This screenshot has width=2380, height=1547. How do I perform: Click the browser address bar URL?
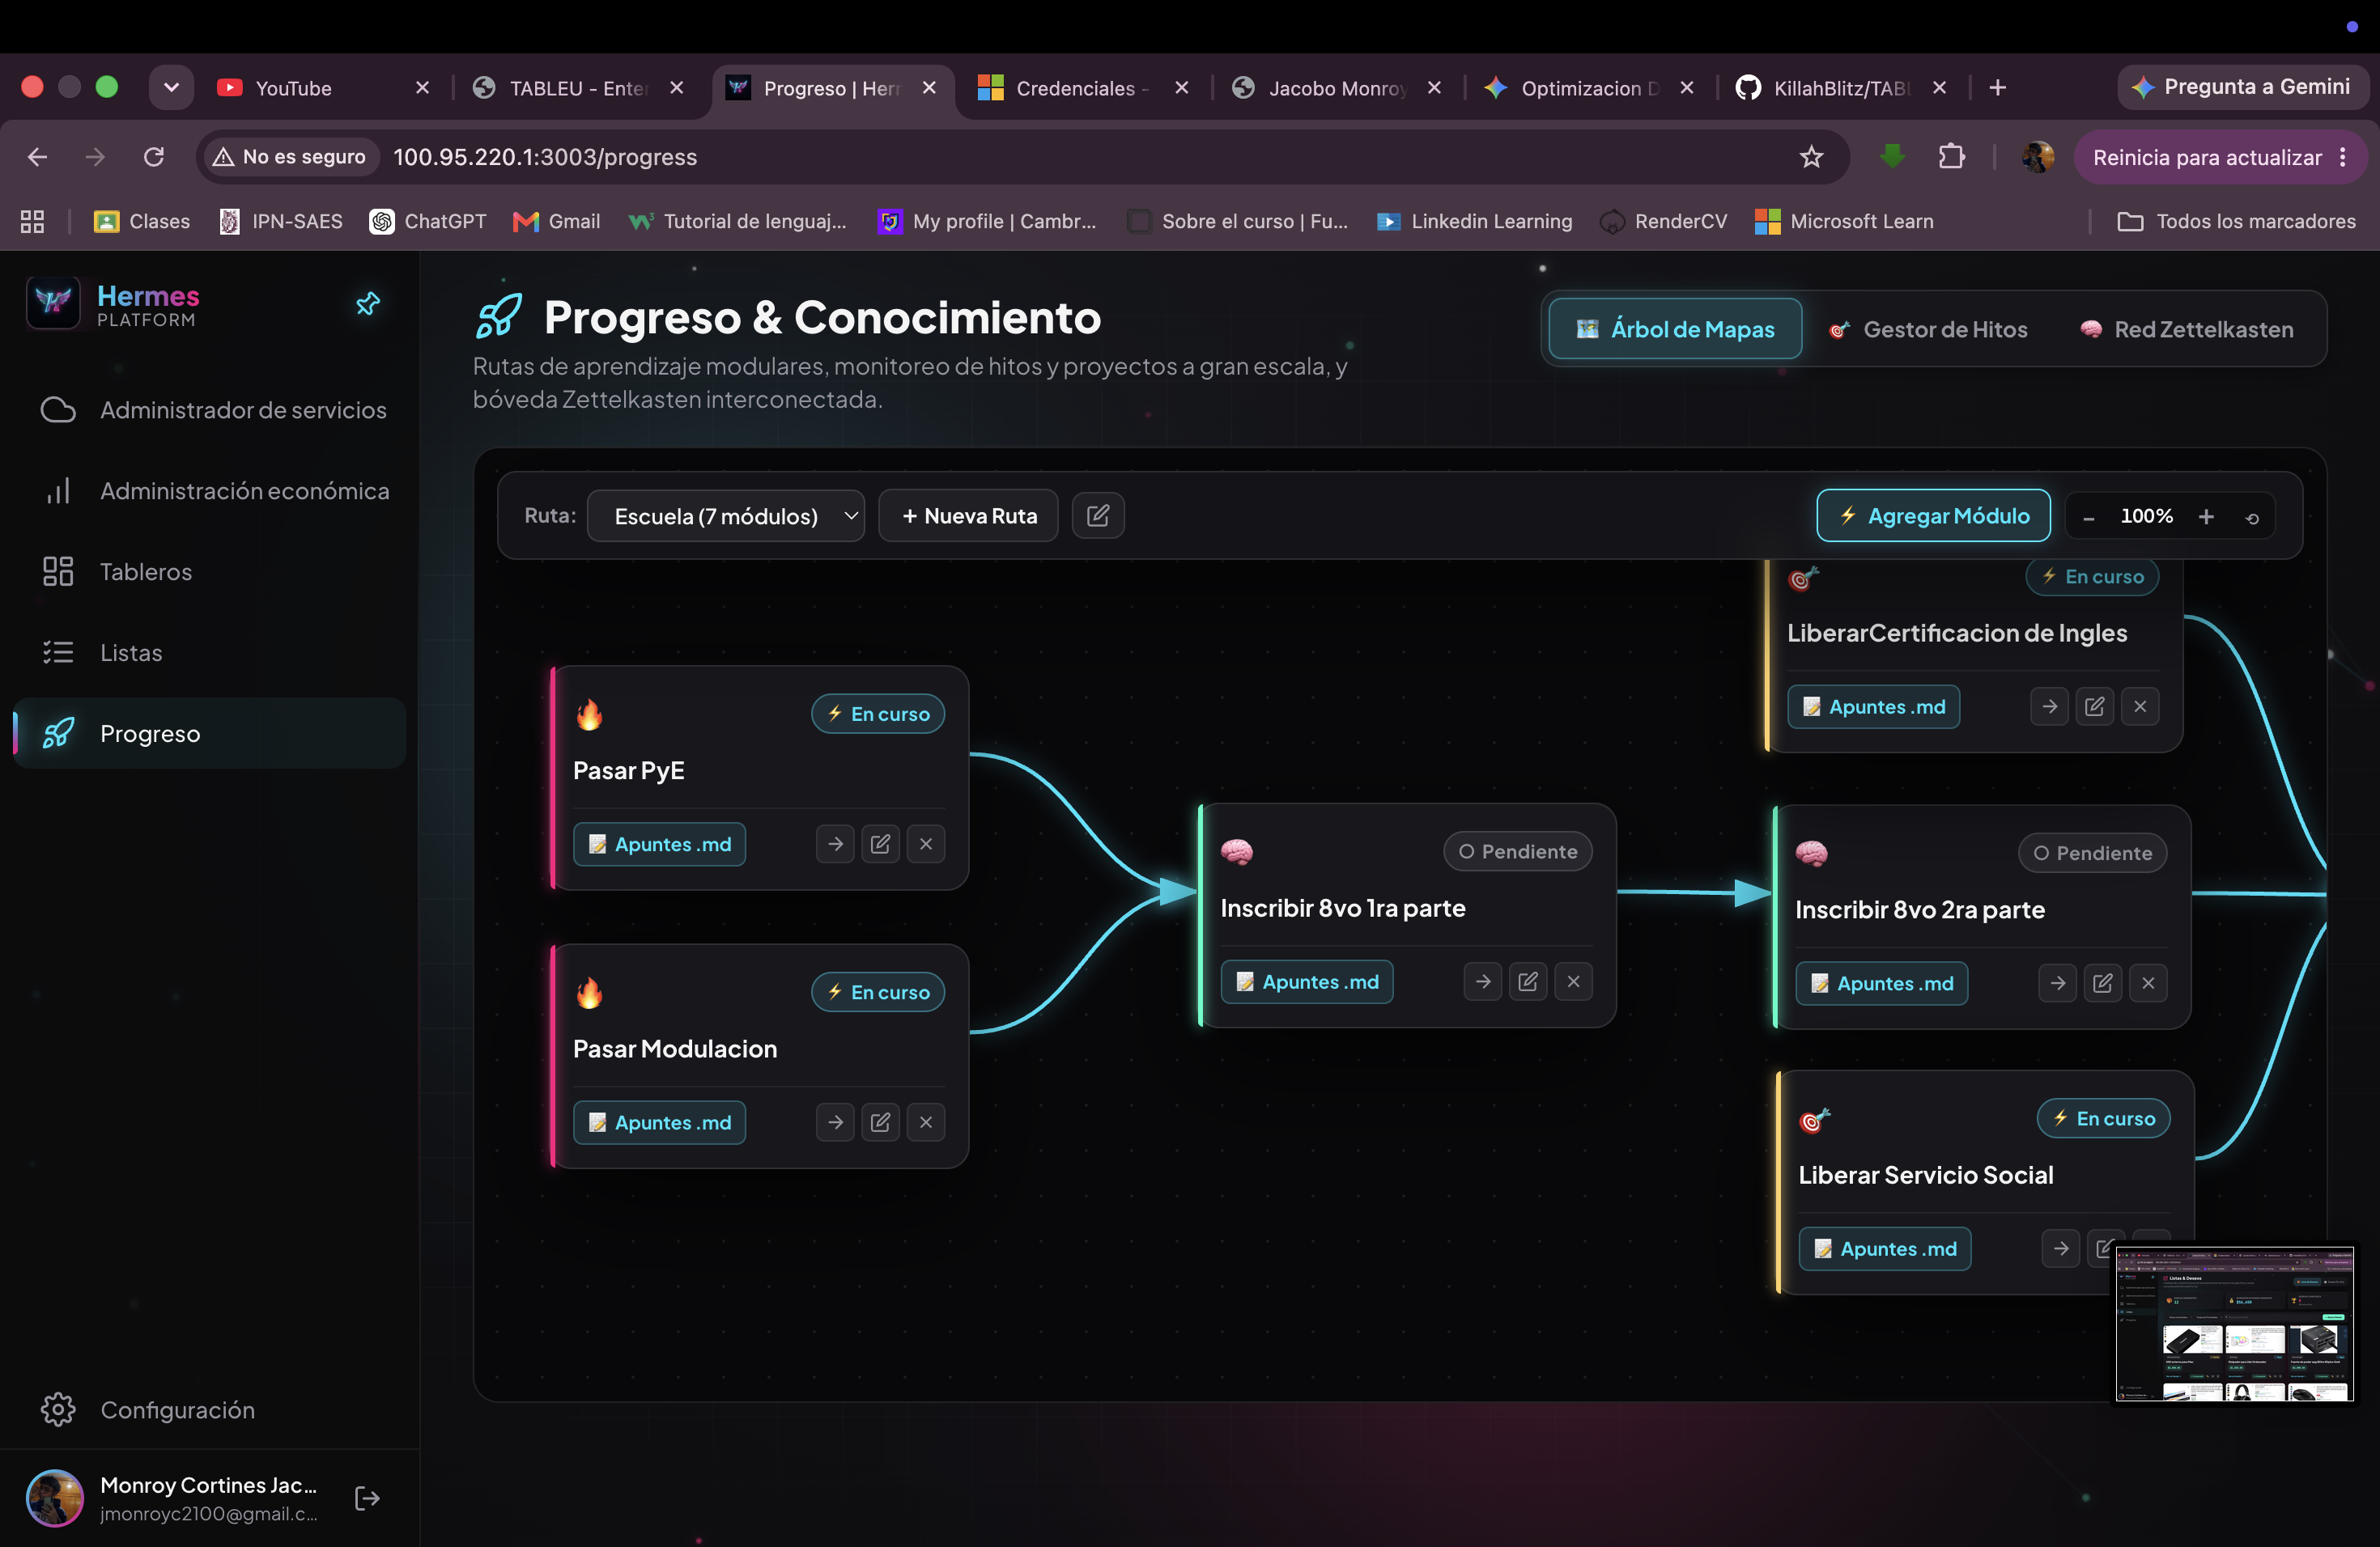click(545, 157)
